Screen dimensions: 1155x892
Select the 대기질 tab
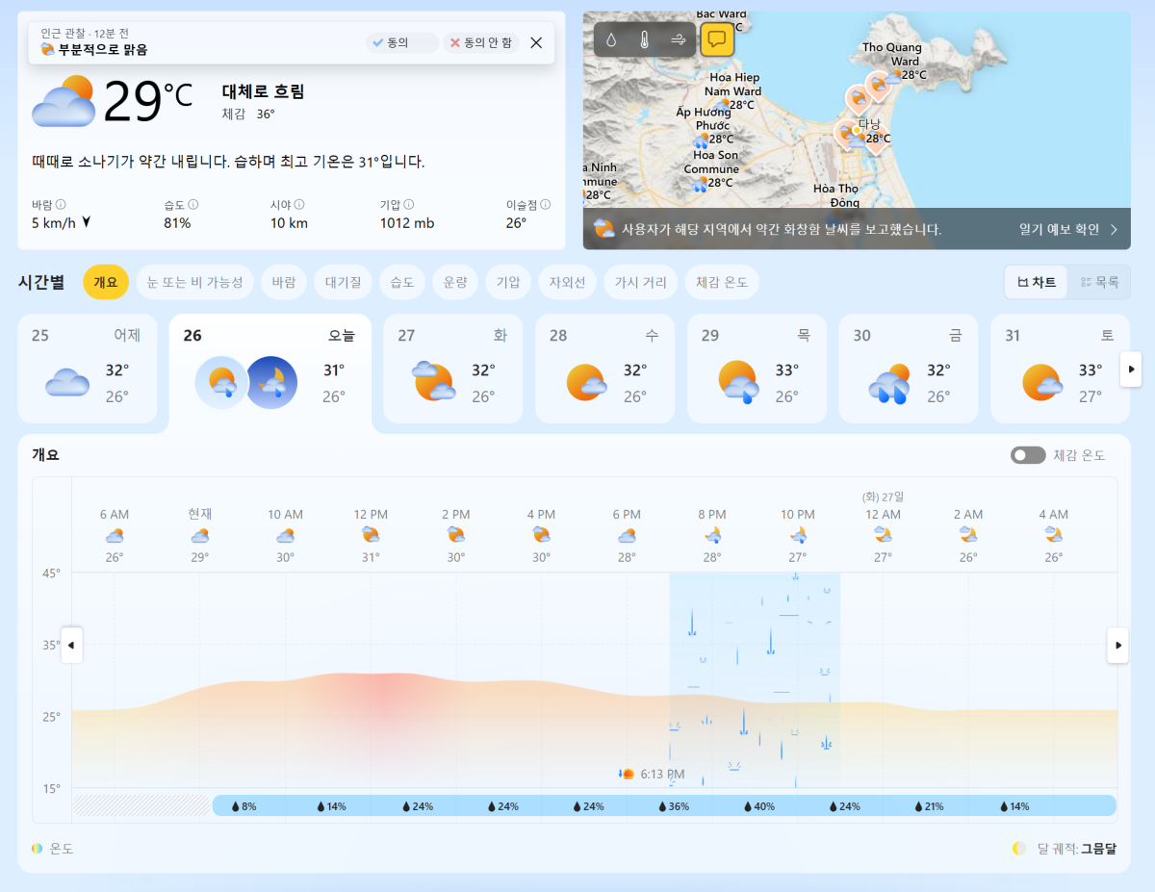[343, 282]
